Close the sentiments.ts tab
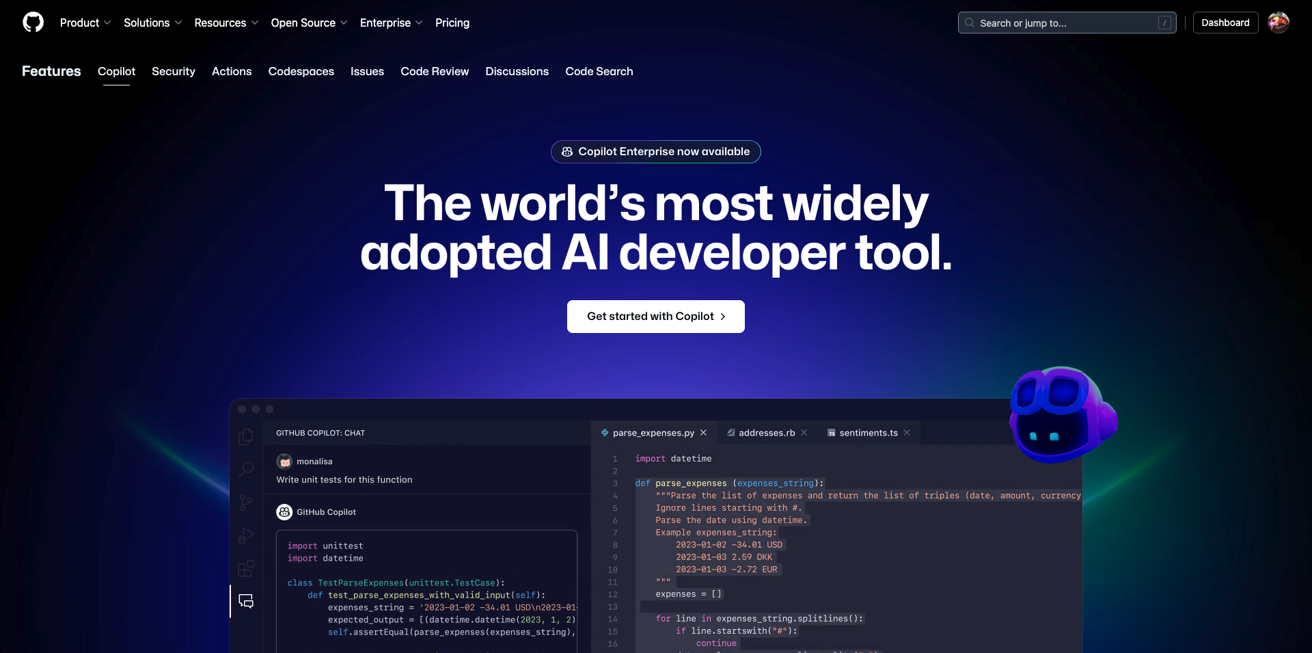The image size is (1312, 653). 907,433
